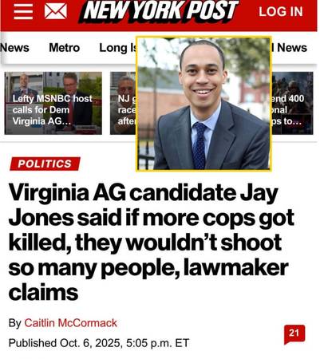Open the comments bubble showing 21
Viewport: 320px width, 359px height.
tap(294, 333)
